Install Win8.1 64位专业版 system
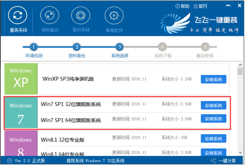Viewport: 245px width, 166px height. pyautogui.click(x=214, y=152)
